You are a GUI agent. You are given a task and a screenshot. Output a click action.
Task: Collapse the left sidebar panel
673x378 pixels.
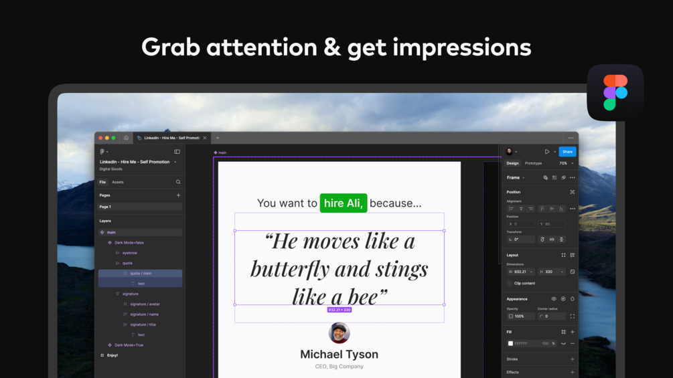(x=177, y=152)
